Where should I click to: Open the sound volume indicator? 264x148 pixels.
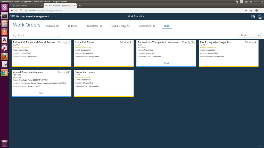coord(251,2)
